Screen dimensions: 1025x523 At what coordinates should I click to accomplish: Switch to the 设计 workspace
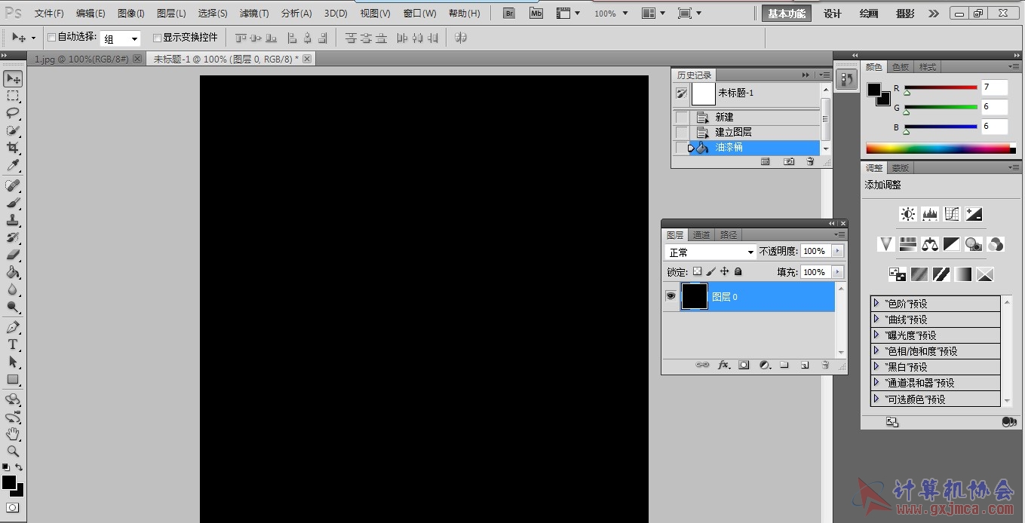click(833, 14)
